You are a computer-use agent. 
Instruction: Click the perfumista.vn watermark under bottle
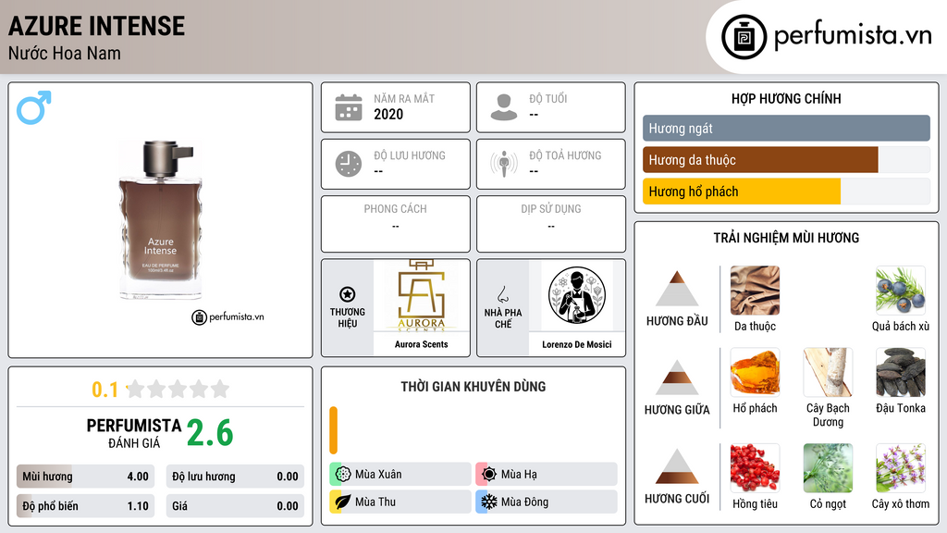228,316
